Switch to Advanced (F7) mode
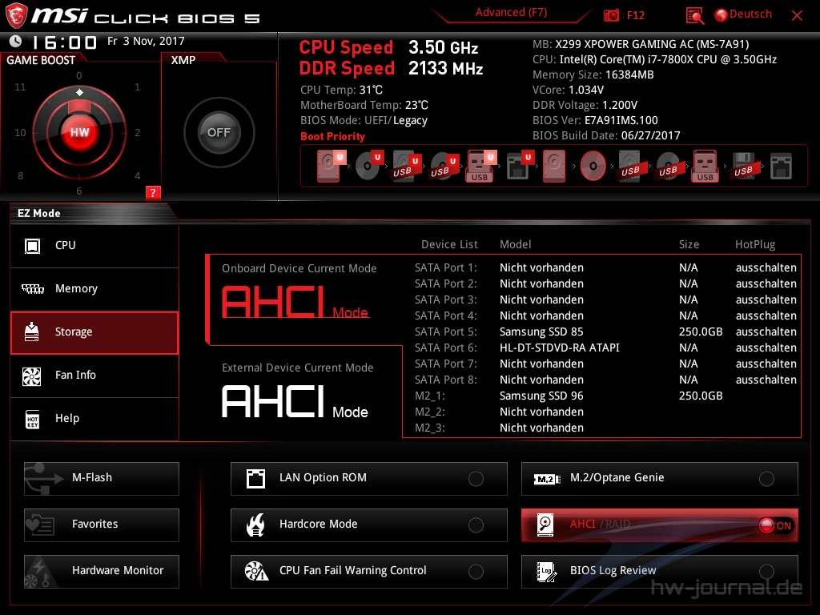The width and height of the screenshot is (820, 615). tap(511, 13)
